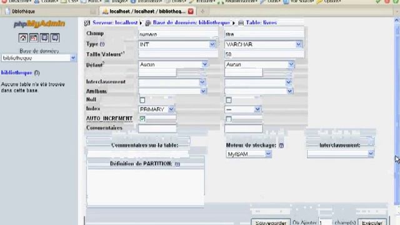The height and width of the screenshot is (225, 400).
Task: Click the first field's default value input
Action: (157, 72)
